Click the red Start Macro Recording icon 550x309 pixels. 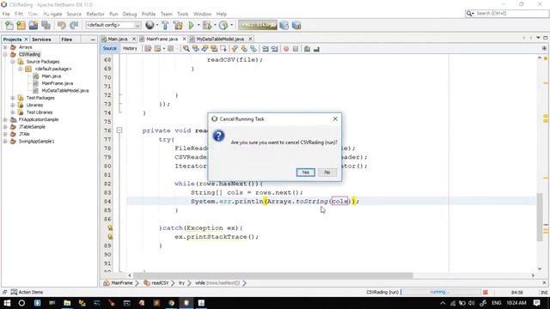pyautogui.click(x=286, y=49)
